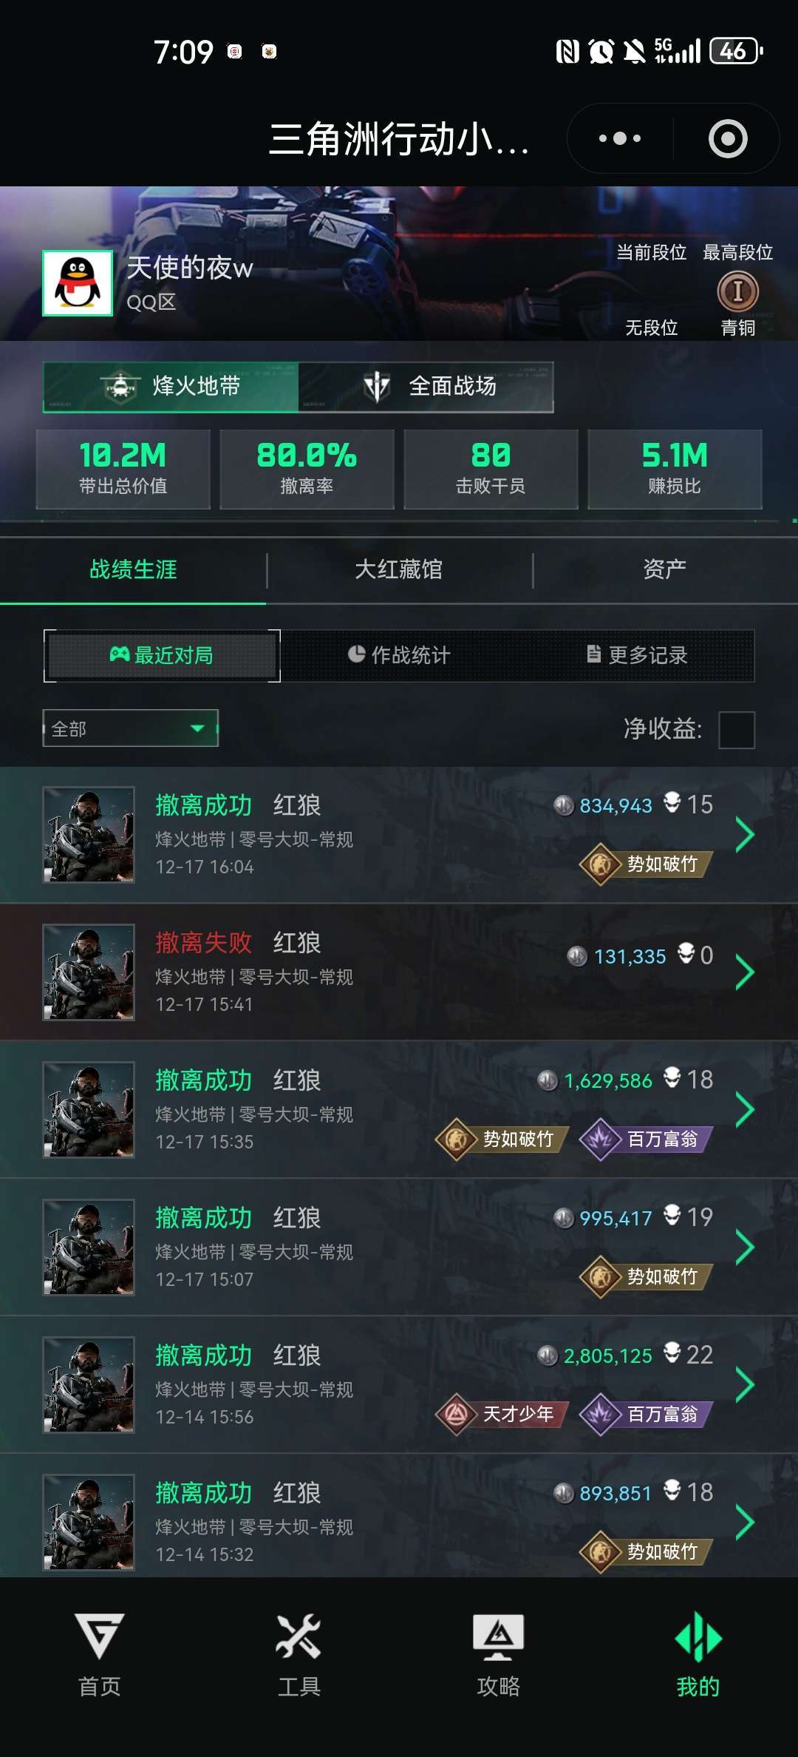Tap the 青铜 highest rank badge
This screenshot has width=798, height=1757.
tap(737, 291)
